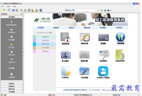This screenshot has height=96, width=142.
Task: Close the 可用资源 sidebar panel
Action: 21,14
